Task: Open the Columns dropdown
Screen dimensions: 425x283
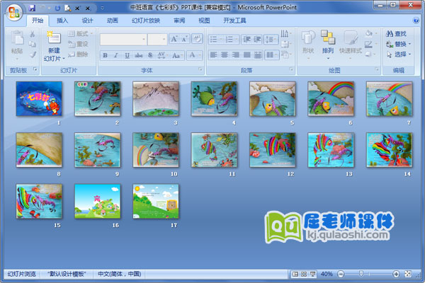Action: [271, 55]
